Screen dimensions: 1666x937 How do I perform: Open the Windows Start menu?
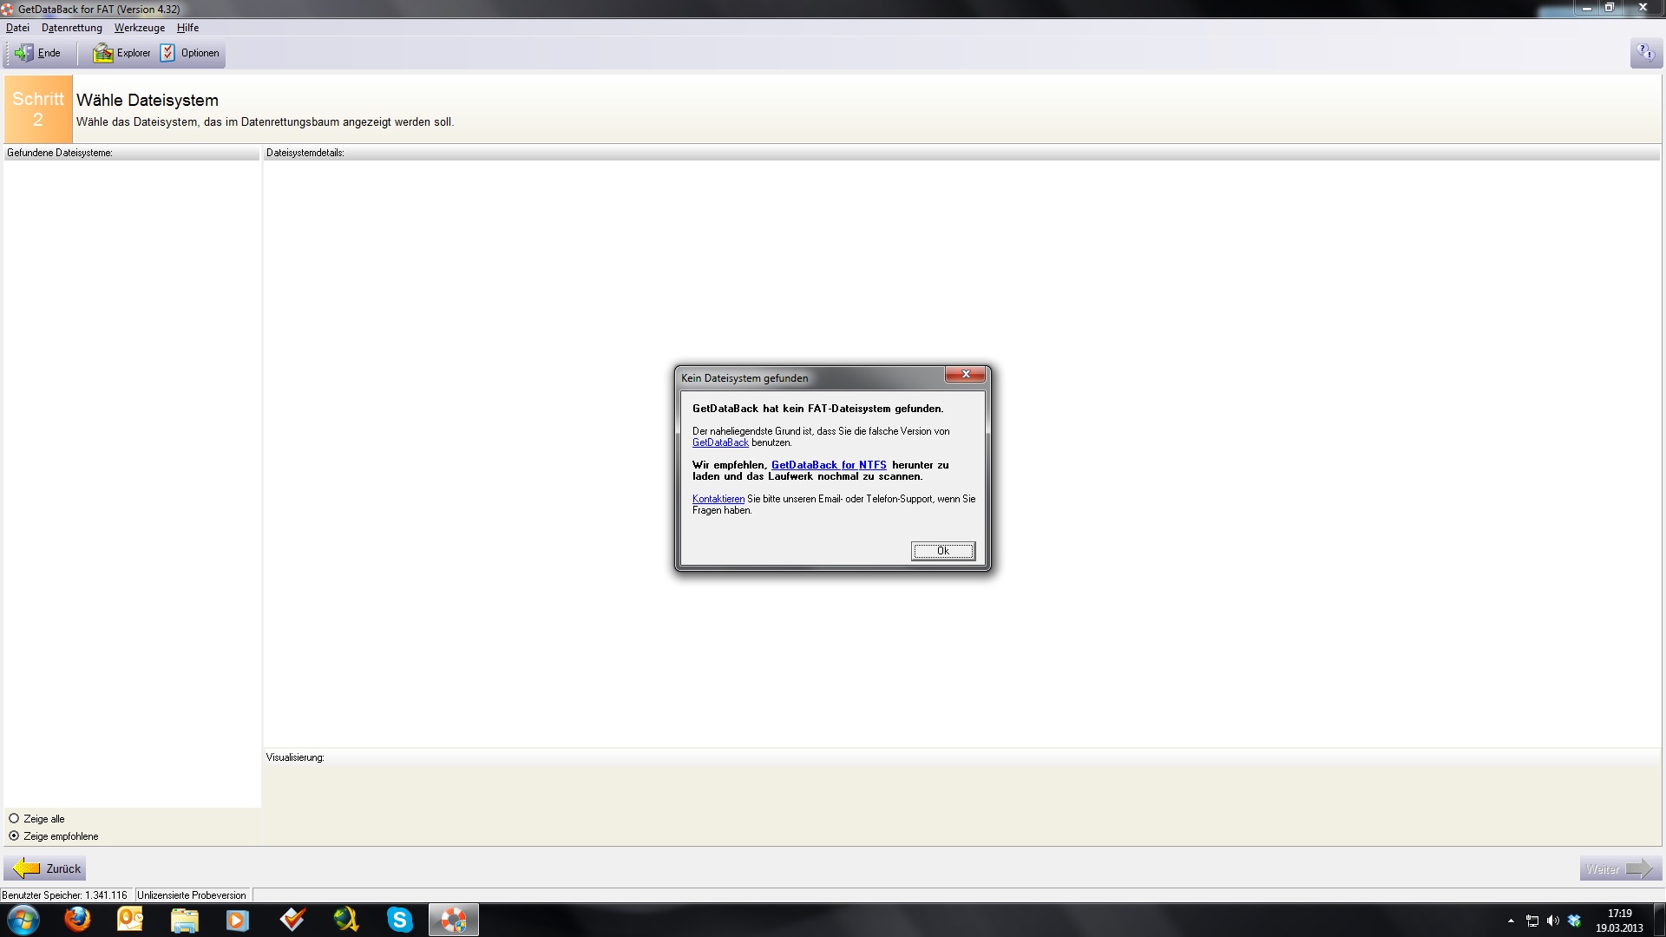[x=23, y=920]
